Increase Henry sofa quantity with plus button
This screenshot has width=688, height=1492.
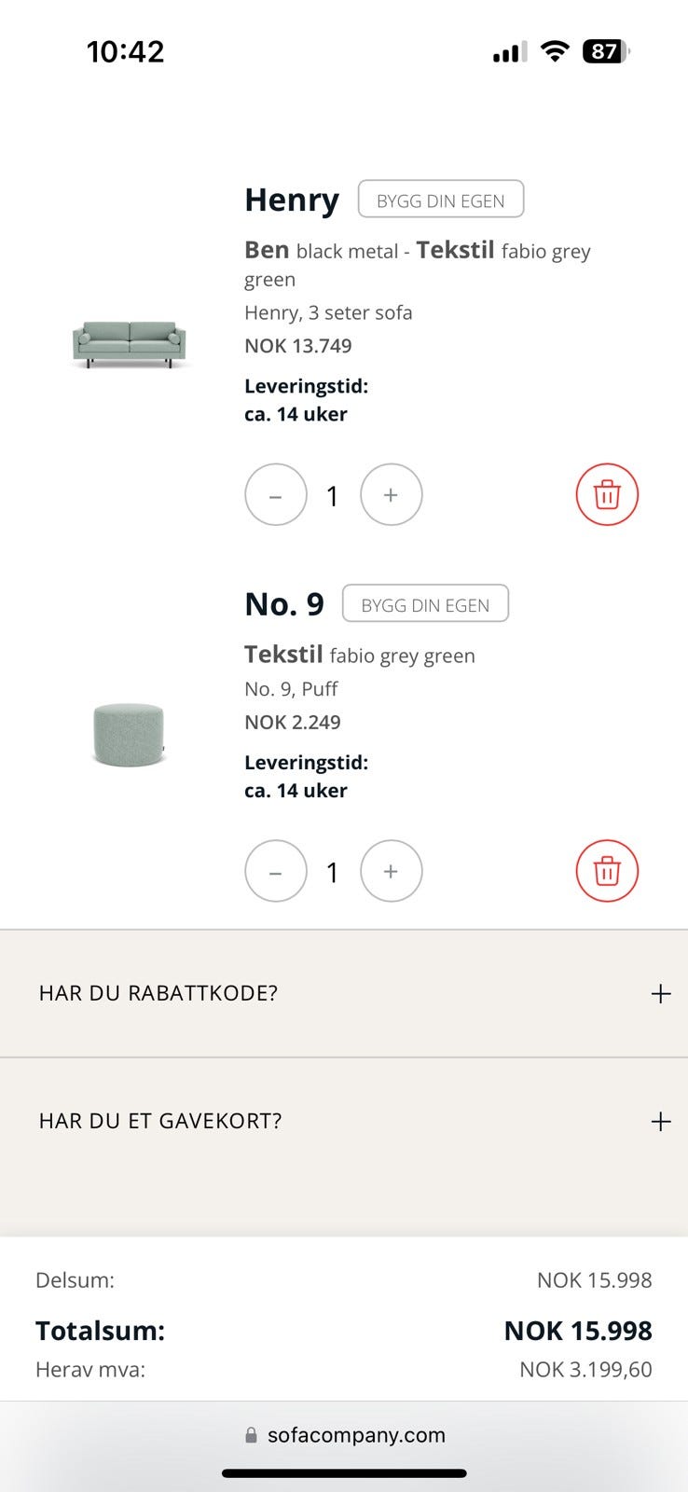pyautogui.click(x=392, y=494)
